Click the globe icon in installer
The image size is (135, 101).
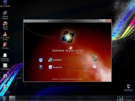click(x=41, y=60)
